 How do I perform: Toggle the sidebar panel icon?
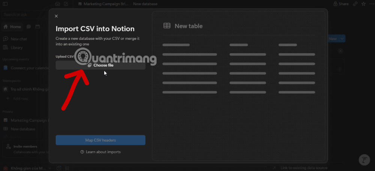point(5,4)
